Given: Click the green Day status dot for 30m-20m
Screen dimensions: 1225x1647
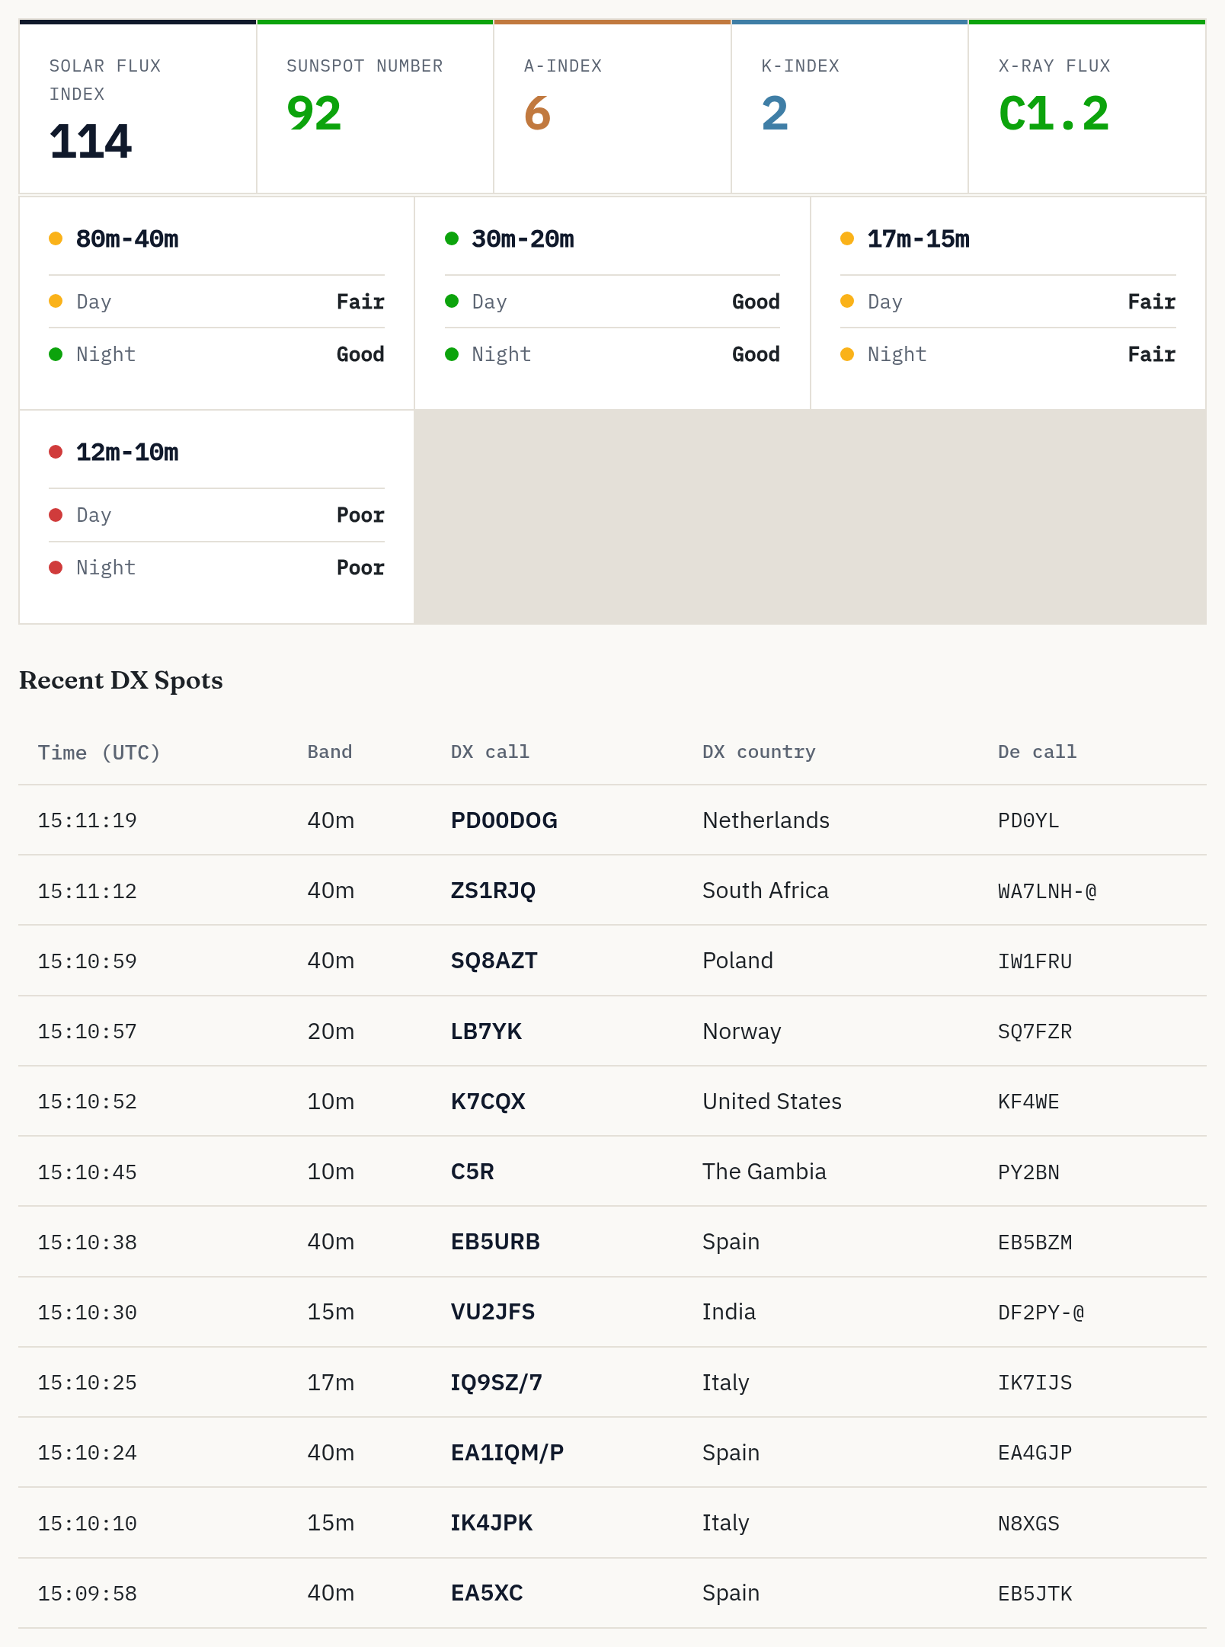Looking at the screenshot, I should point(452,302).
